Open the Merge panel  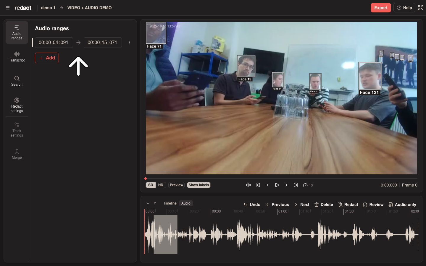tap(17, 154)
